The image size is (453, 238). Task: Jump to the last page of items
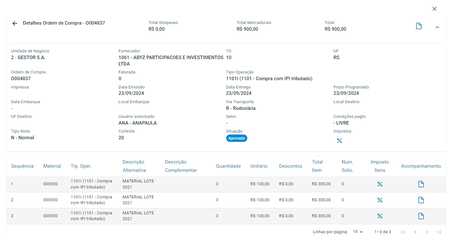pos(439,232)
